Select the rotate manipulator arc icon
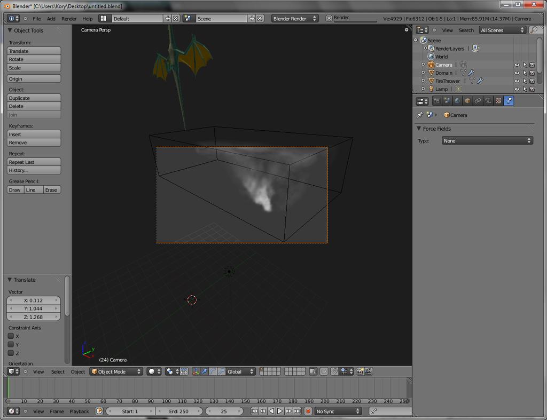The image size is (547, 420). pos(213,371)
